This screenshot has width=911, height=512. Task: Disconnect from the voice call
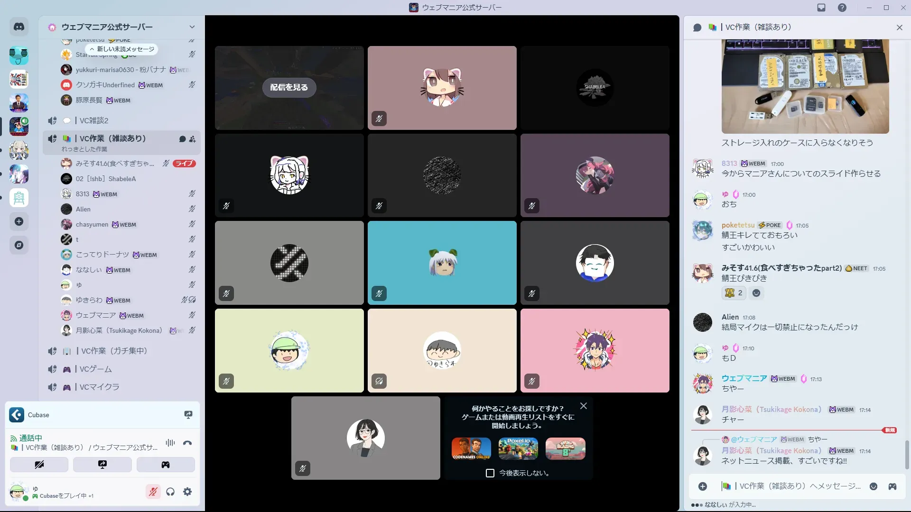(x=187, y=443)
